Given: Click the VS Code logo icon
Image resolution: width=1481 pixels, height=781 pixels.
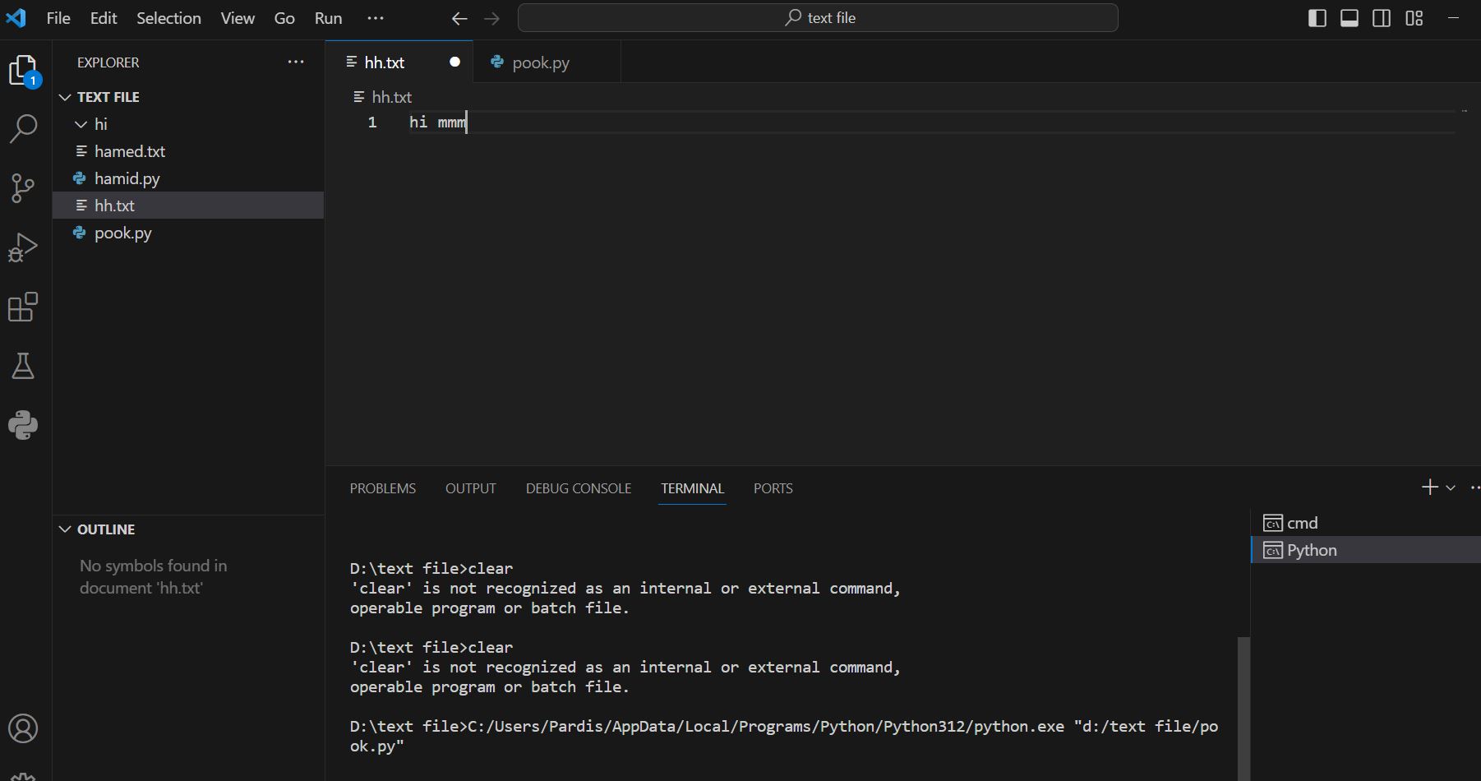Looking at the screenshot, I should click(16, 17).
